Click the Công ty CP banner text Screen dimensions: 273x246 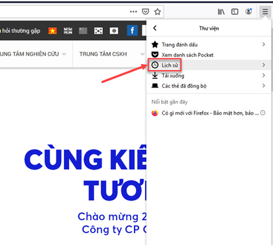(x=114, y=229)
